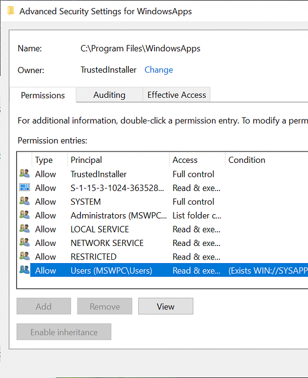Click the Change owner link
The width and height of the screenshot is (308, 378).
159,70
